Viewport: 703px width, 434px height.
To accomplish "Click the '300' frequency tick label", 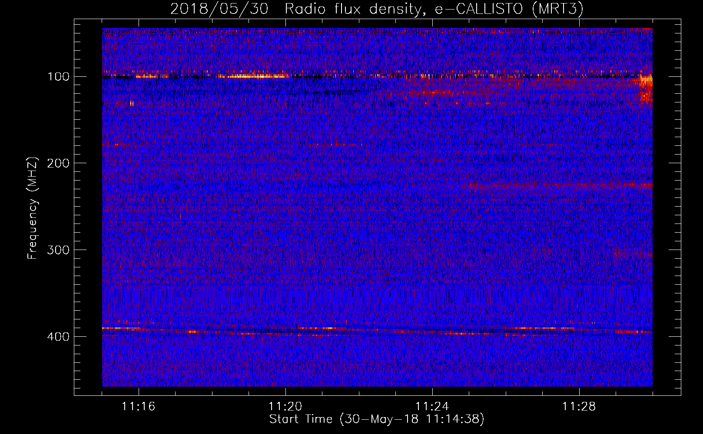I will coord(58,250).
